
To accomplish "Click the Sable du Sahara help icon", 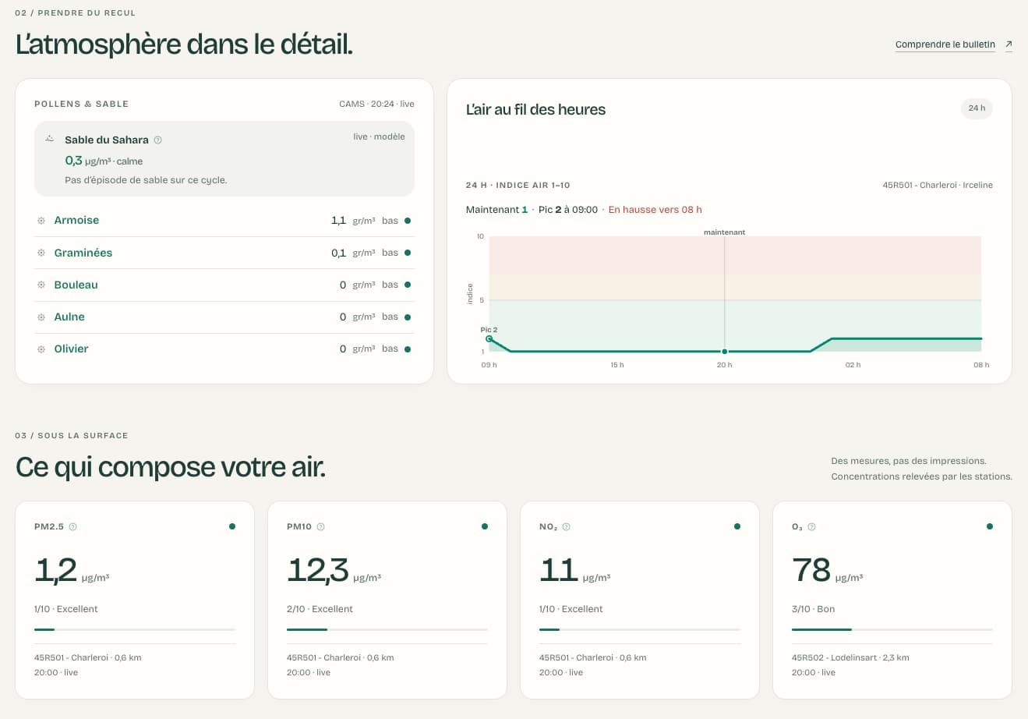I will pyautogui.click(x=157, y=140).
